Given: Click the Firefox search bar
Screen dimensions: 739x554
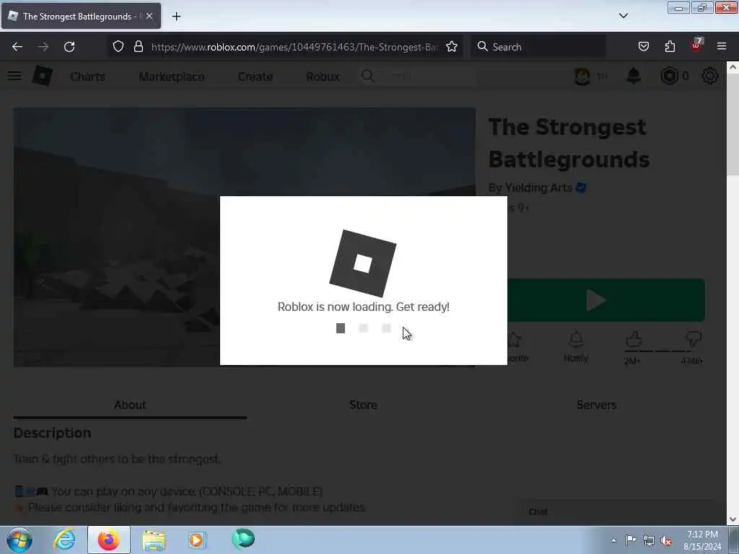Looking at the screenshot, I should coord(538,47).
